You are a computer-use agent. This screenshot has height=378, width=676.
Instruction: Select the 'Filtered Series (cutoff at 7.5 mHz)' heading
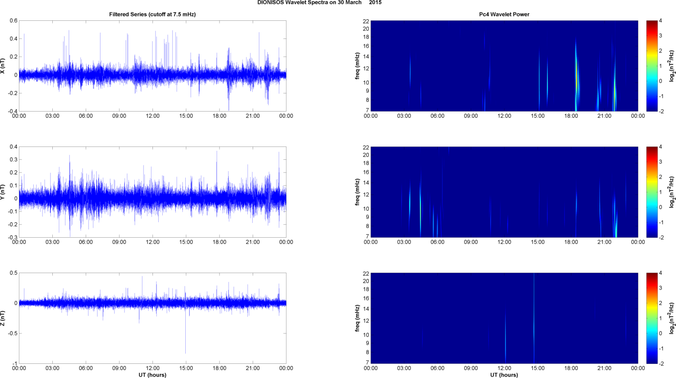[x=152, y=14]
